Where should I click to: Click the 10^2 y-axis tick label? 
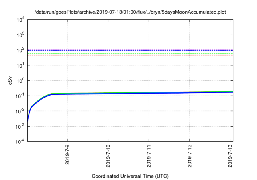click(20, 50)
